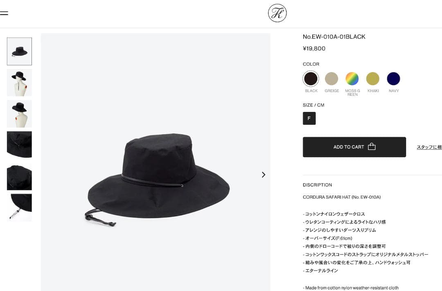Select size F under SIZE / CM
Viewport: 442px width, 291px height.
coord(309,118)
